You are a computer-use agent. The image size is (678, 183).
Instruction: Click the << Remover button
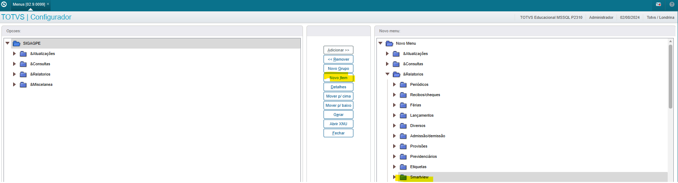(338, 59)
